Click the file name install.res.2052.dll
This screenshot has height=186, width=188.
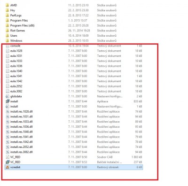(x=22, y=147)
